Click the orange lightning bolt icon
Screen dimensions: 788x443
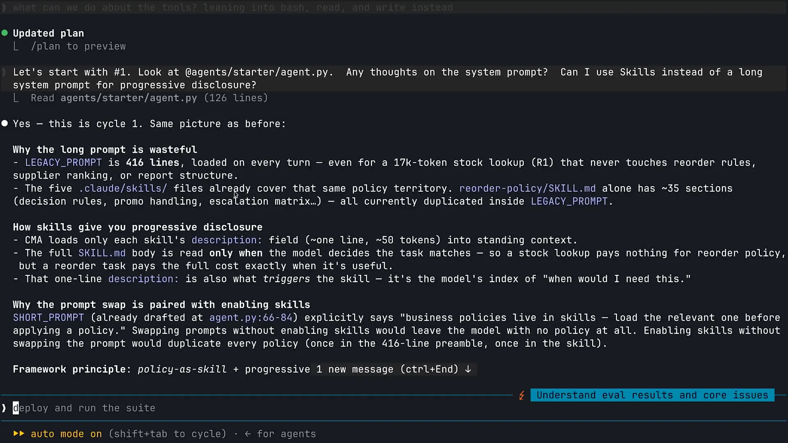pos(521,395)
